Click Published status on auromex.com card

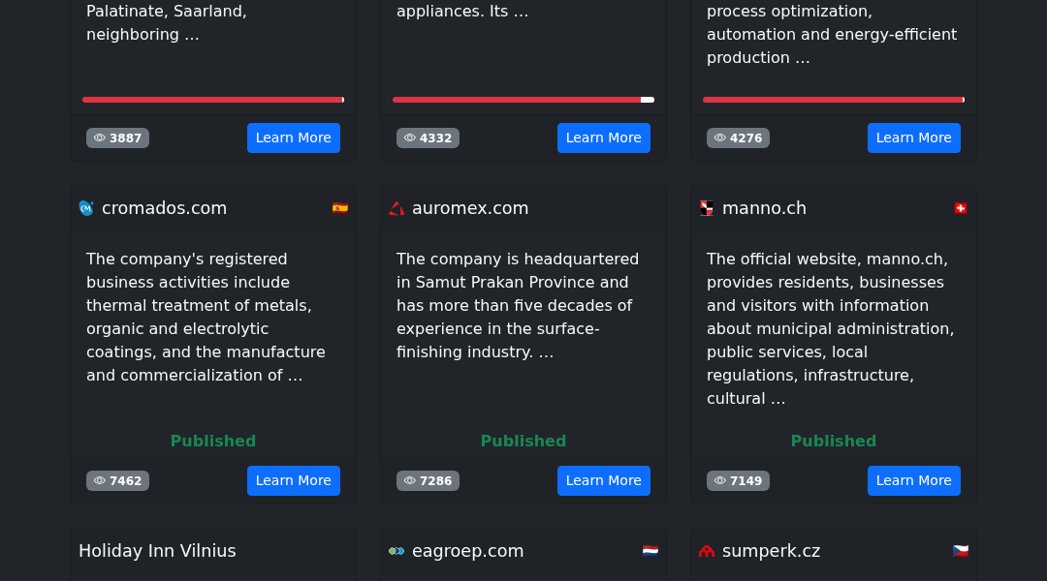click(x=523, y=441)
